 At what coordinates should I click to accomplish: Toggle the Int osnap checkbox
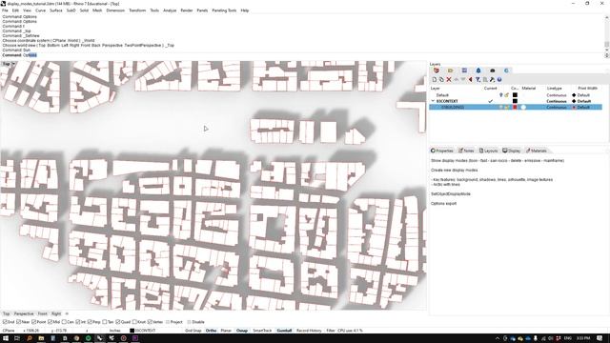(78, 322)
